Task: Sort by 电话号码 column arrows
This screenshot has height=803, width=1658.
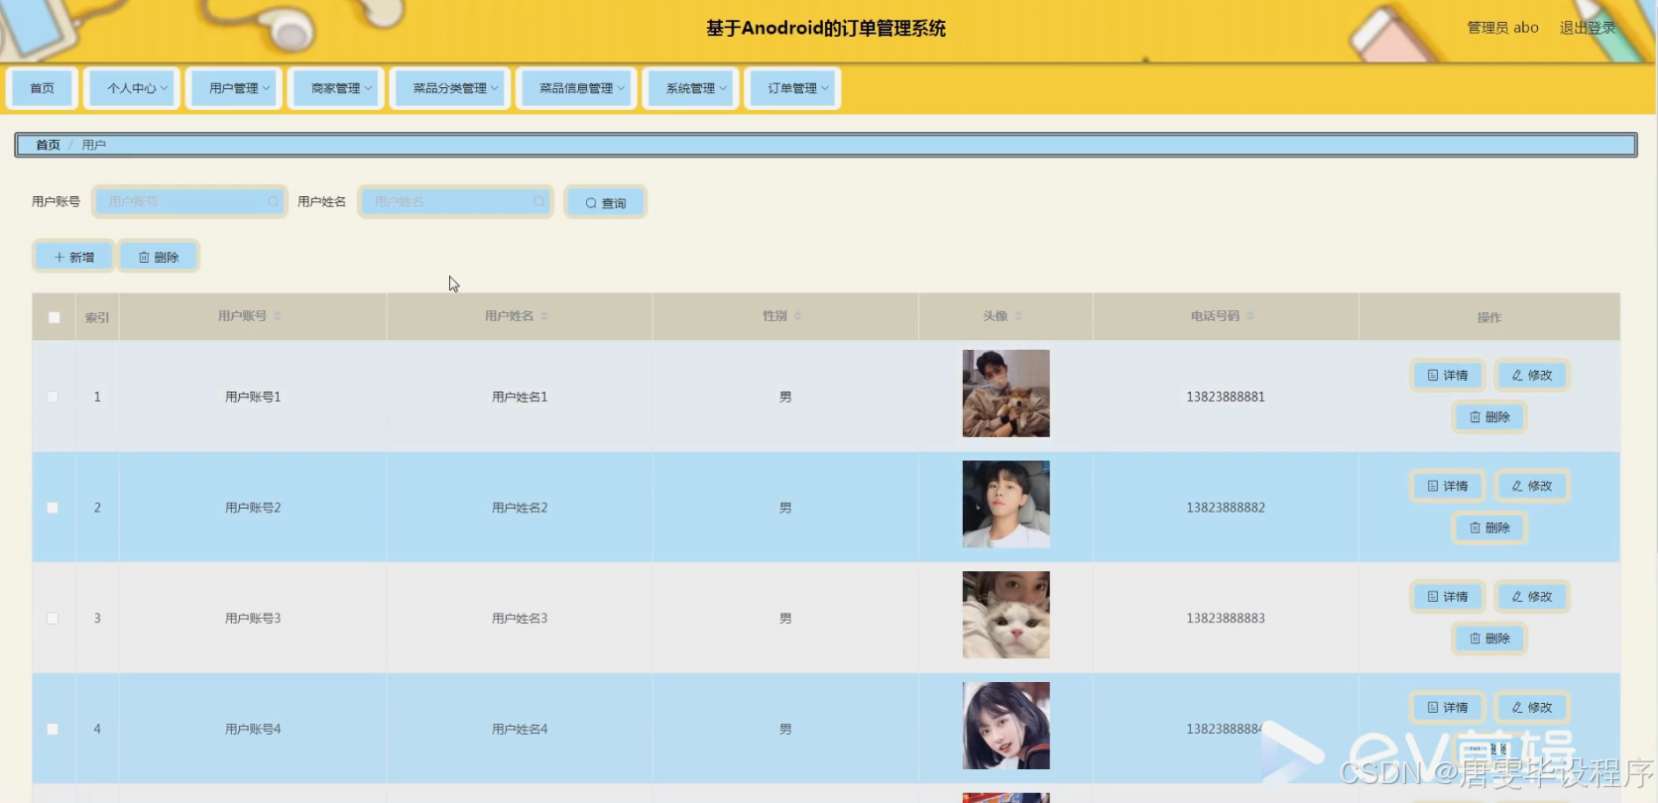Action: (1250, 316)
